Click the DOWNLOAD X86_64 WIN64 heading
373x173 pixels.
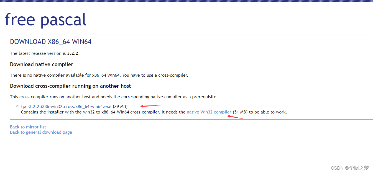click(51, 42)
